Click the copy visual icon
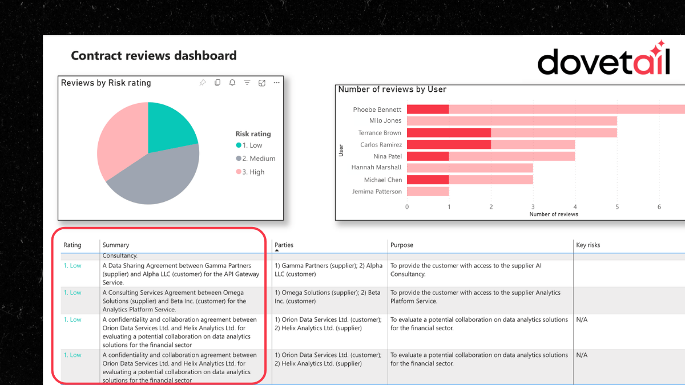Viewport: 685px width, 385px height. [217, 83]
